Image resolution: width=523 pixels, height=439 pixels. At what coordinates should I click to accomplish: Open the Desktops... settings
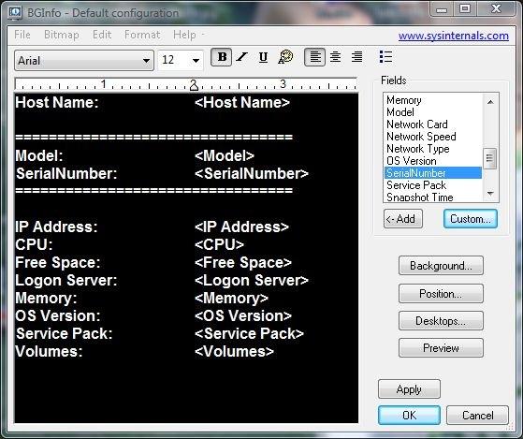[x=441, y=321]
